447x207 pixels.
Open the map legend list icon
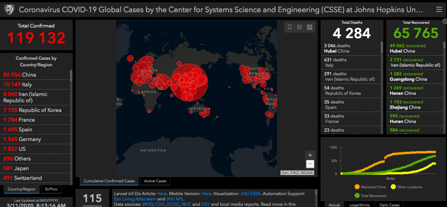(299, 27)
